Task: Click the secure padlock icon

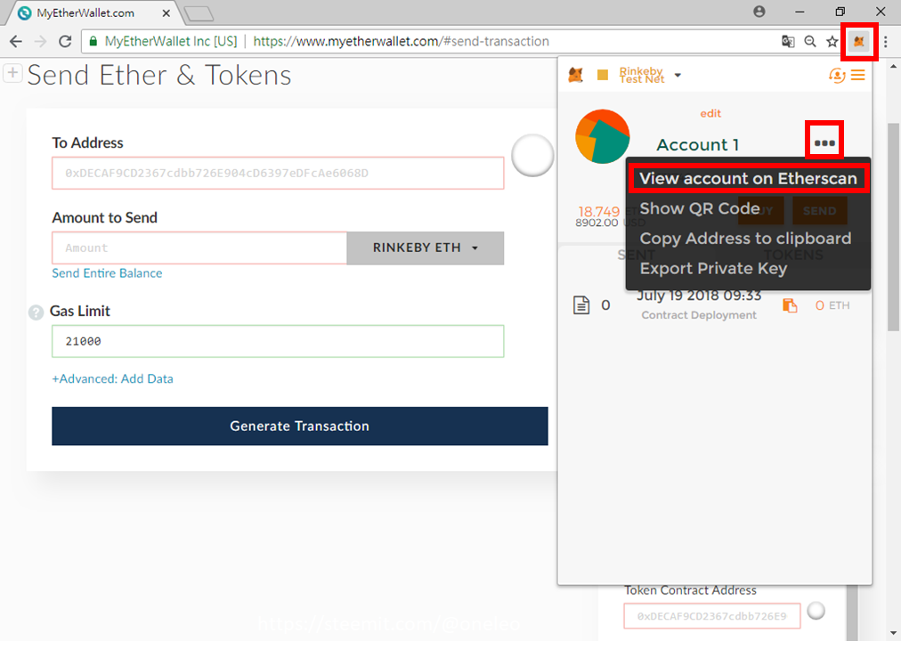Action: [x=93, y=41]
